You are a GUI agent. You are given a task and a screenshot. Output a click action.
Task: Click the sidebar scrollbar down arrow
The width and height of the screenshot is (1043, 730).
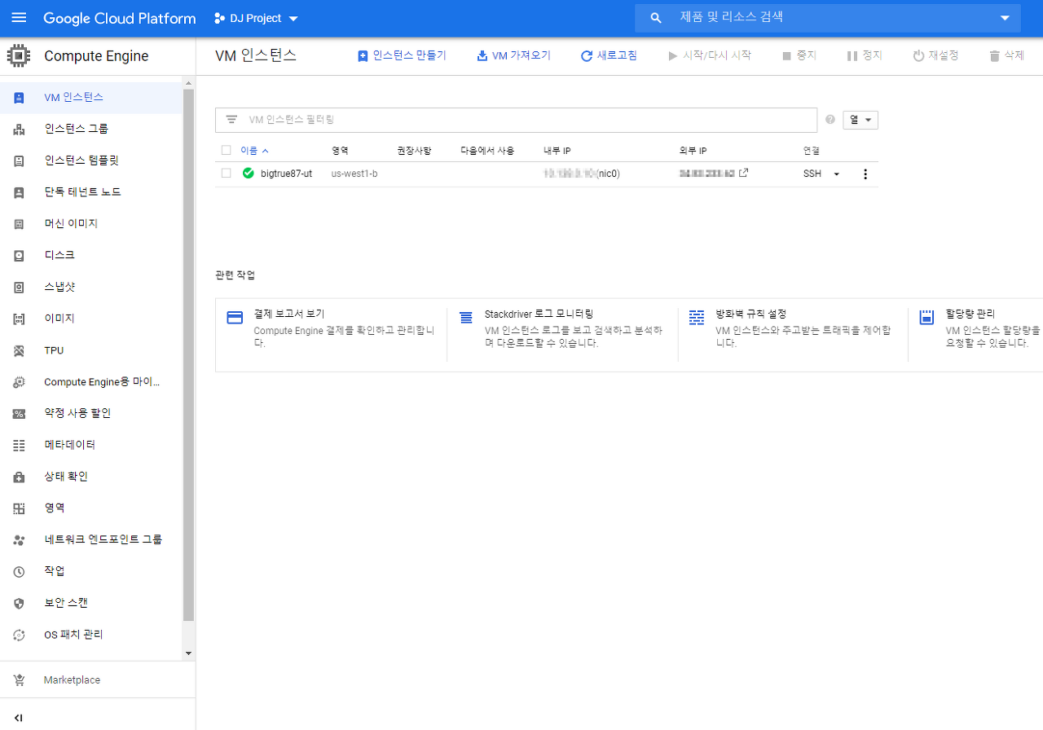point(189,653)
